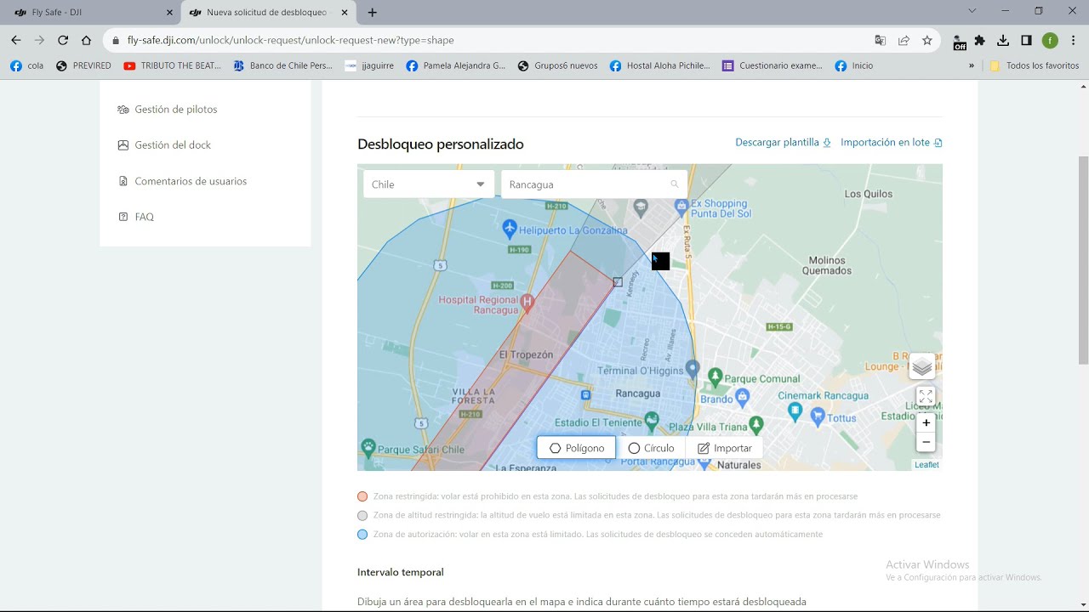This screenshot has height=612, width=1089.
Task: Select the Polígono drawing mode
Action: pos(576,448)
